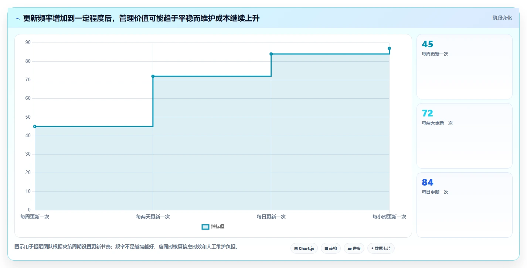Screen dimensions: 527x268
Task: Click the y-axis value 50
Action: point(28,117)
